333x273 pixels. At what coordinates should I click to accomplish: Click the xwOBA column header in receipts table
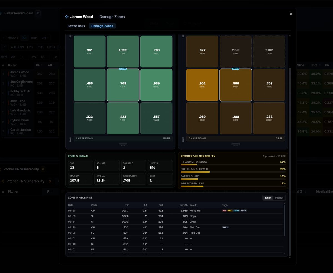pyautogui.click(x=183, y=205)
